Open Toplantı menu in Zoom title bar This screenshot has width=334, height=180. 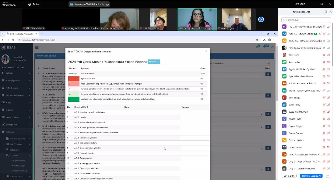[34, 4]
